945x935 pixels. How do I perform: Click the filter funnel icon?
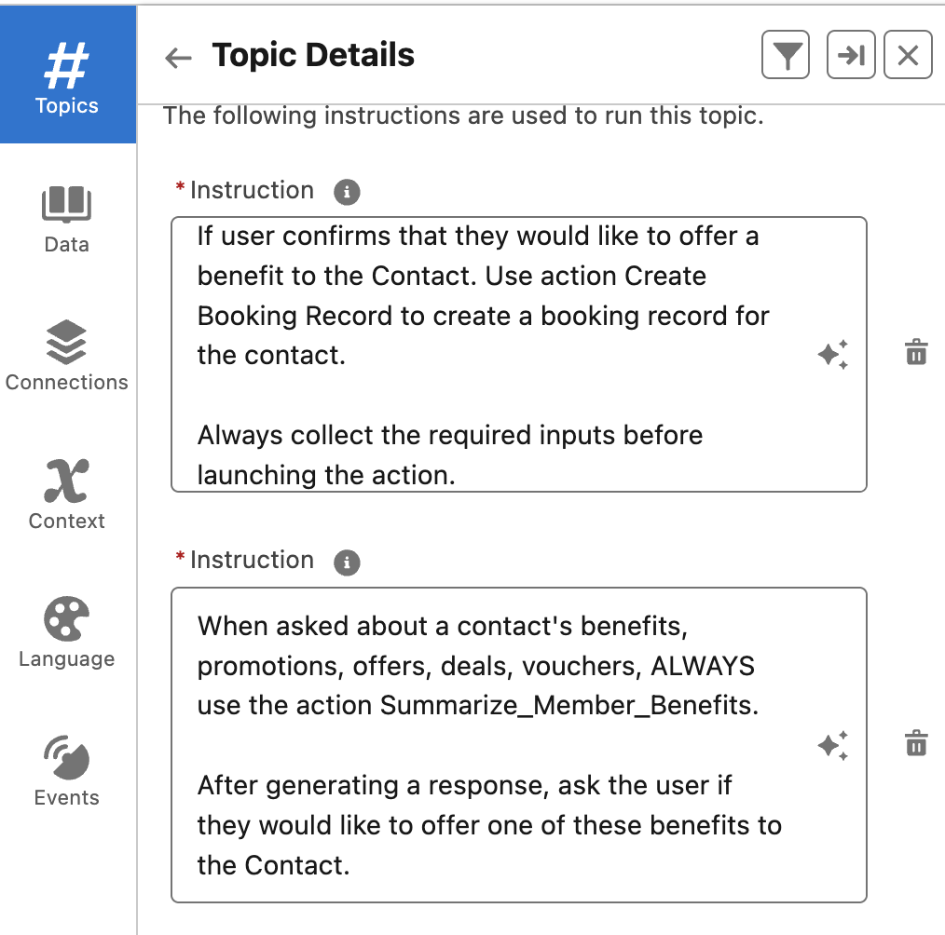click(786, 56)
